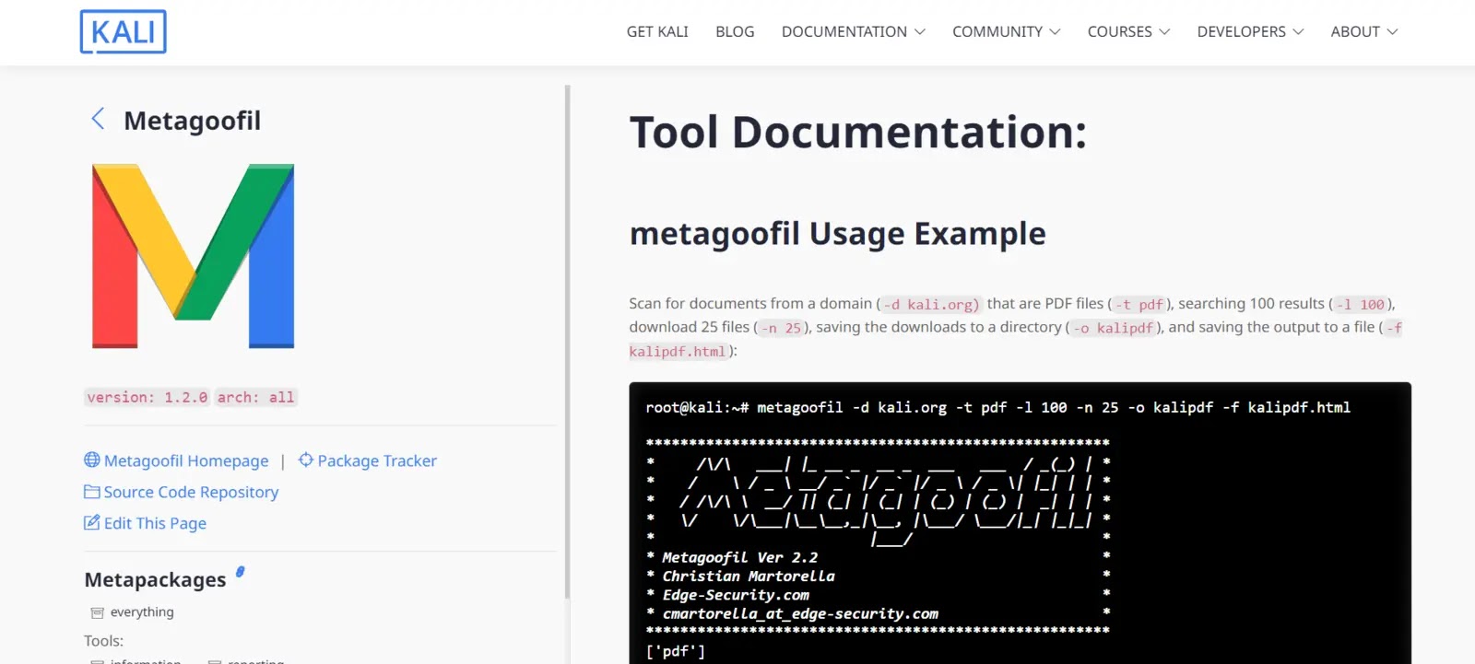This screenshot has height=664, width=1475.
Task: Expand the COURSES menu
Action: [x=1128, y=31]
